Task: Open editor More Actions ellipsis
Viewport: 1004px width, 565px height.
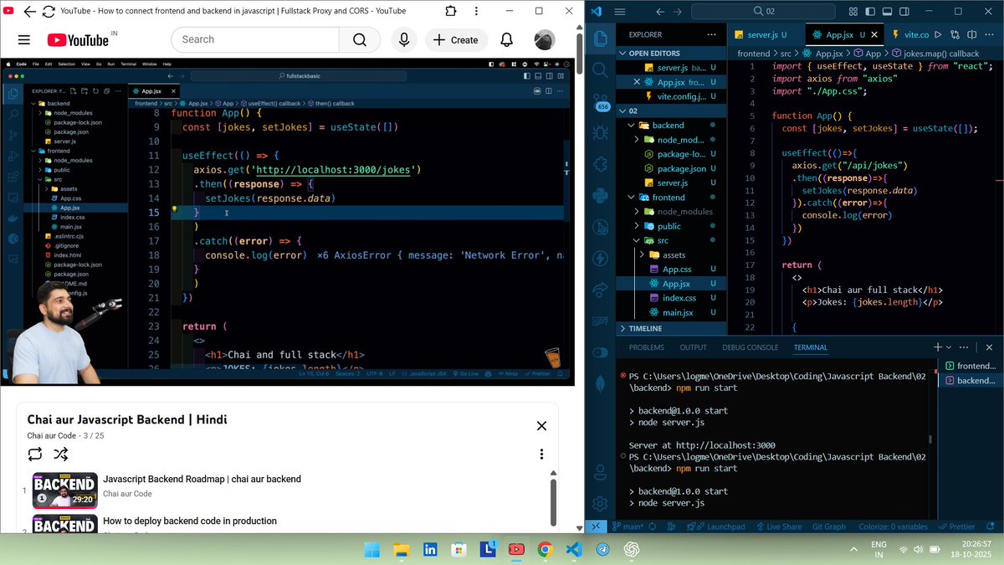Action: (x=991, y=34)
